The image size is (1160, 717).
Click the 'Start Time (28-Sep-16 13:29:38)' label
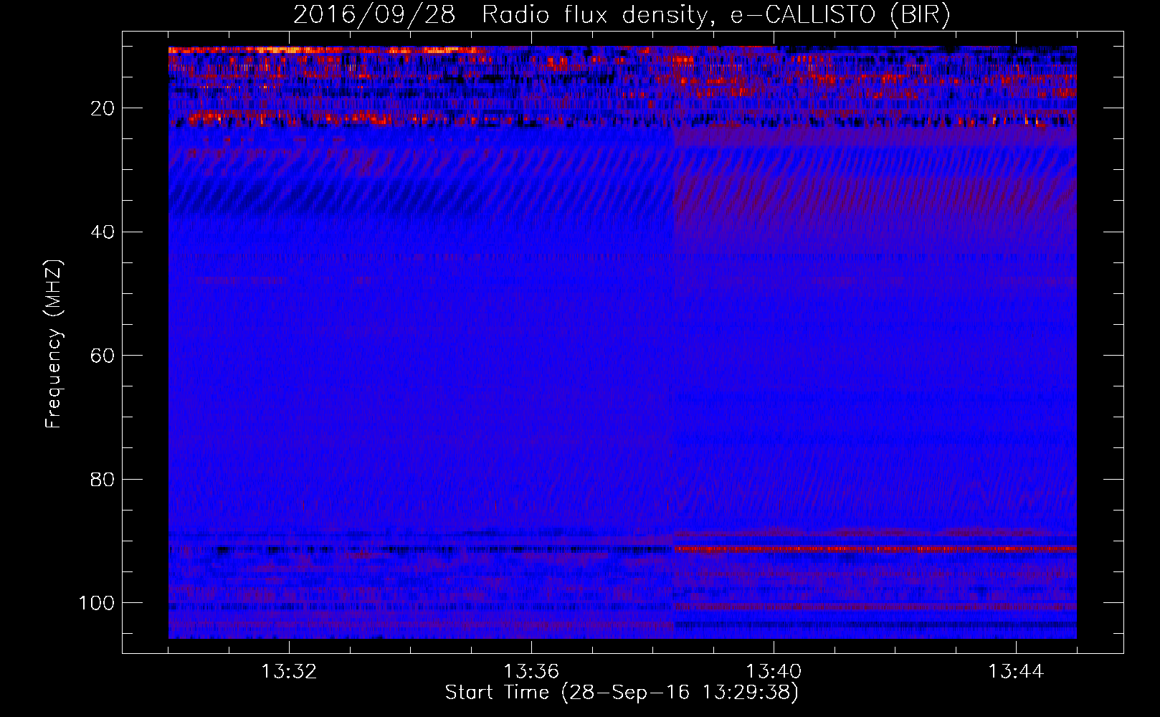pyautogui.click(x=622, y=693)
